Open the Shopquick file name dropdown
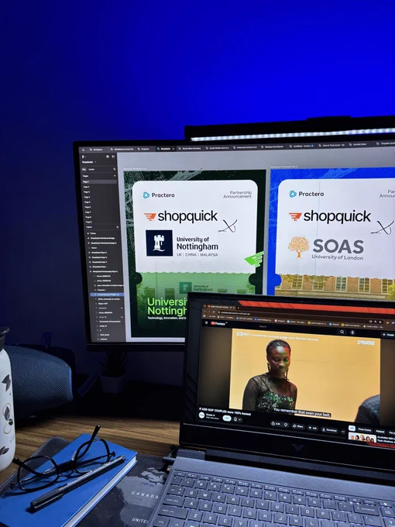 click(88, 162)
